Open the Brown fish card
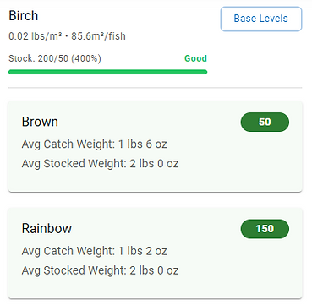The height and width of the screenshot is (305, 312). (x=156, y=146)
